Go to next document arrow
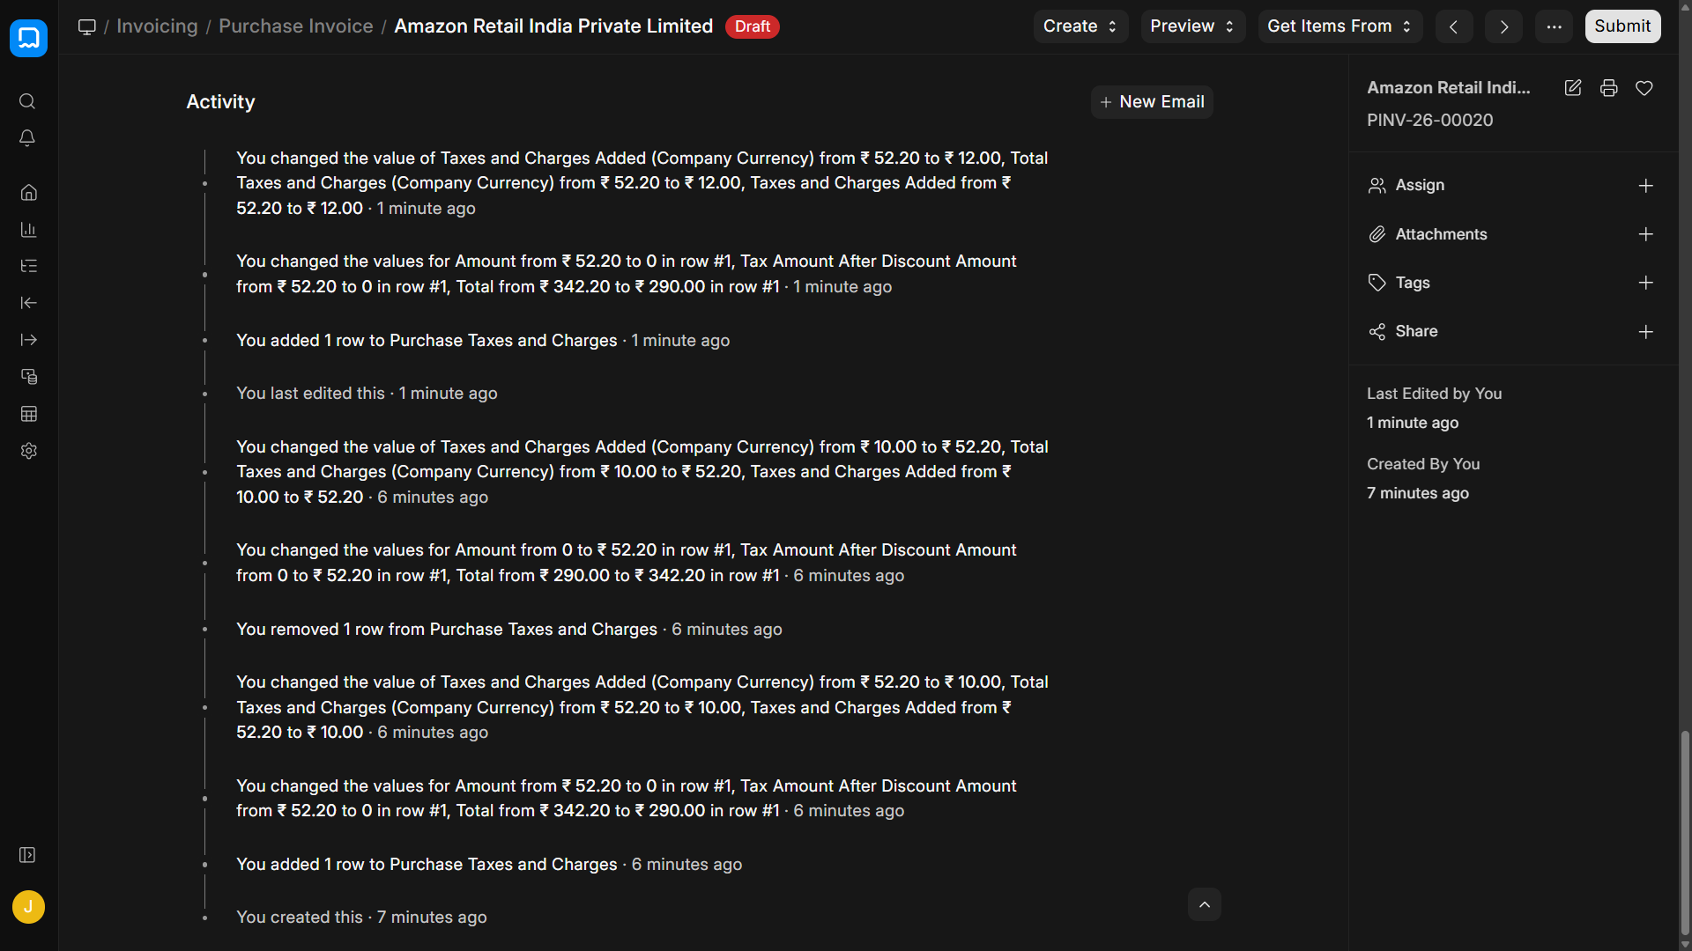 click(x=1503, y=26)
